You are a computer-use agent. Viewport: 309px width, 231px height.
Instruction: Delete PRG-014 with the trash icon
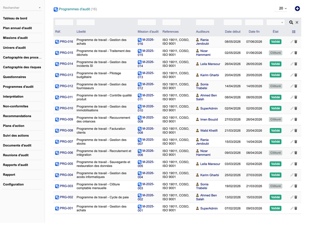296,64
